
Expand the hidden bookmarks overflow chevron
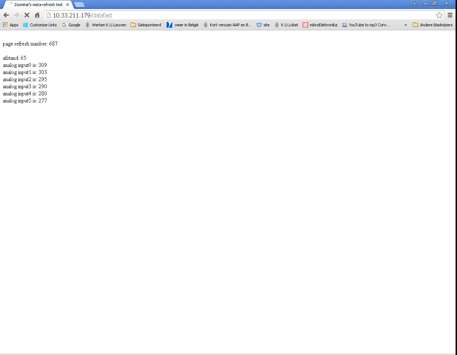pyautogui.click(x=406, y=25)
